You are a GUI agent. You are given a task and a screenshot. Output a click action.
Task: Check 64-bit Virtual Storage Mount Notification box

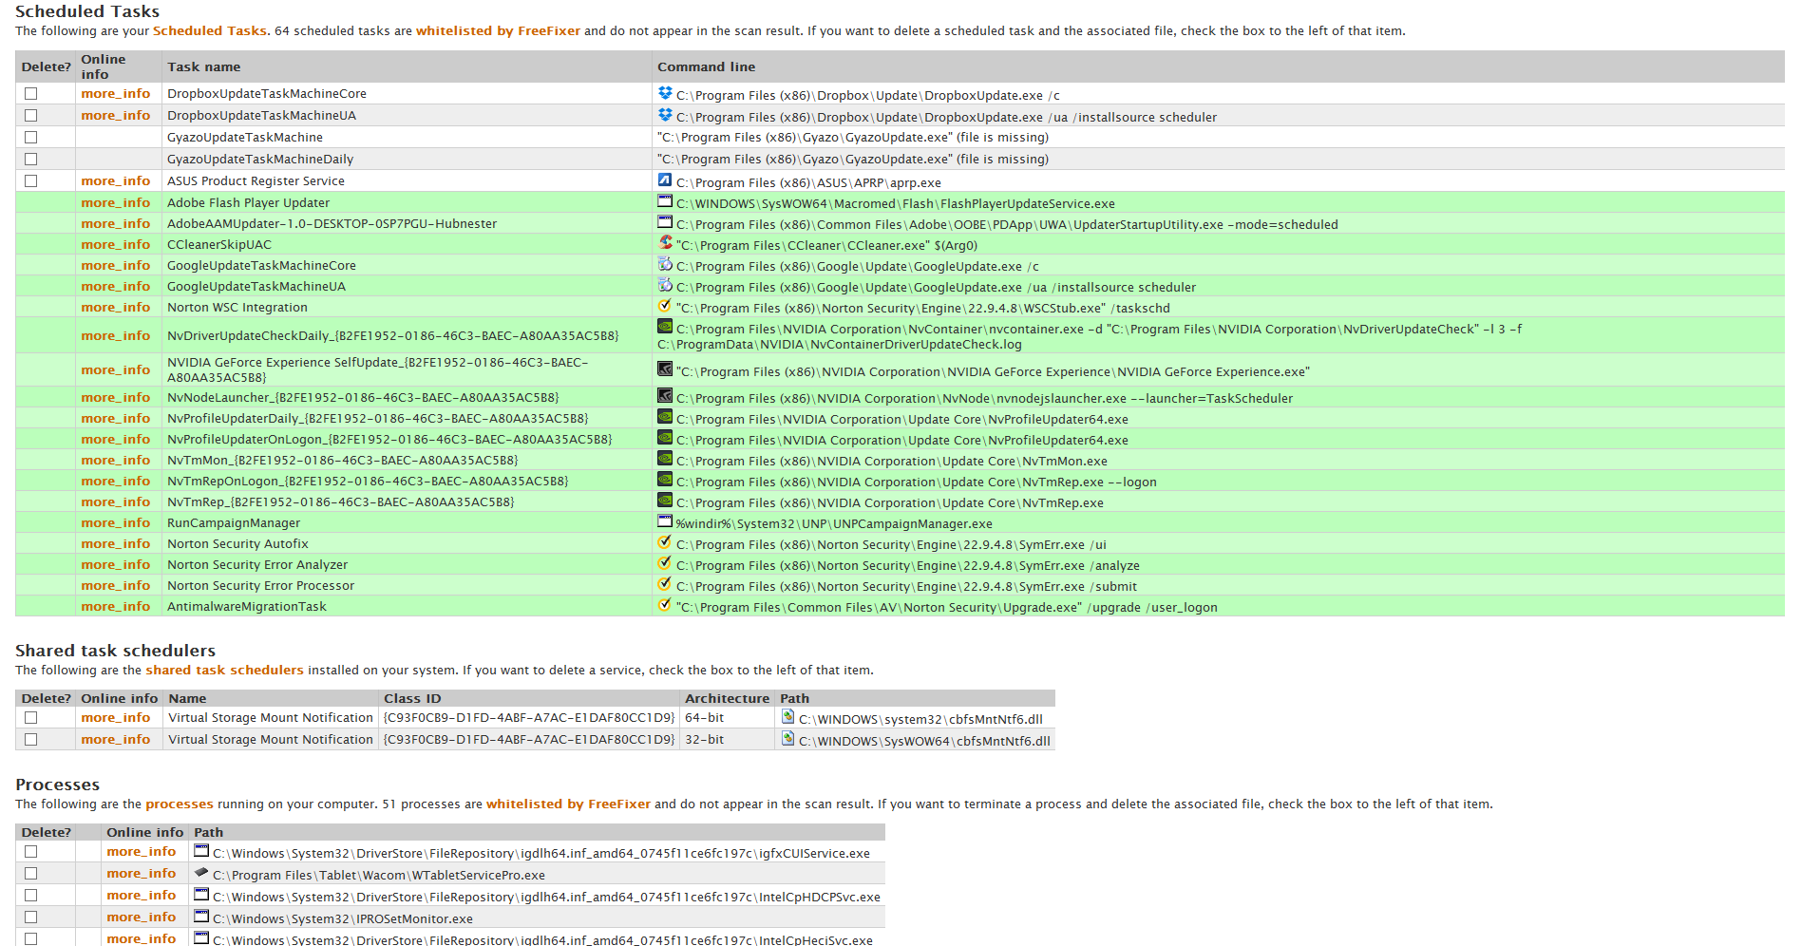click(30, 718)
